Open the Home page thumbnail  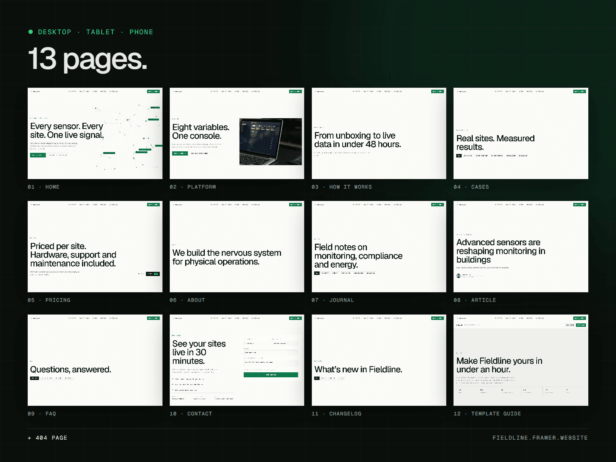click(95, 133)
